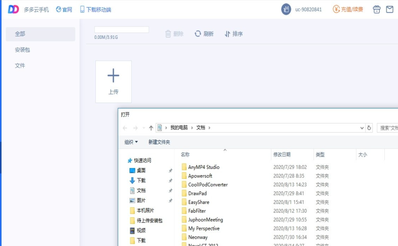Select the 全部 category in the sidebar
This screenshot has height=246, width=398.
pyautogui.click(x=41, y=34)
